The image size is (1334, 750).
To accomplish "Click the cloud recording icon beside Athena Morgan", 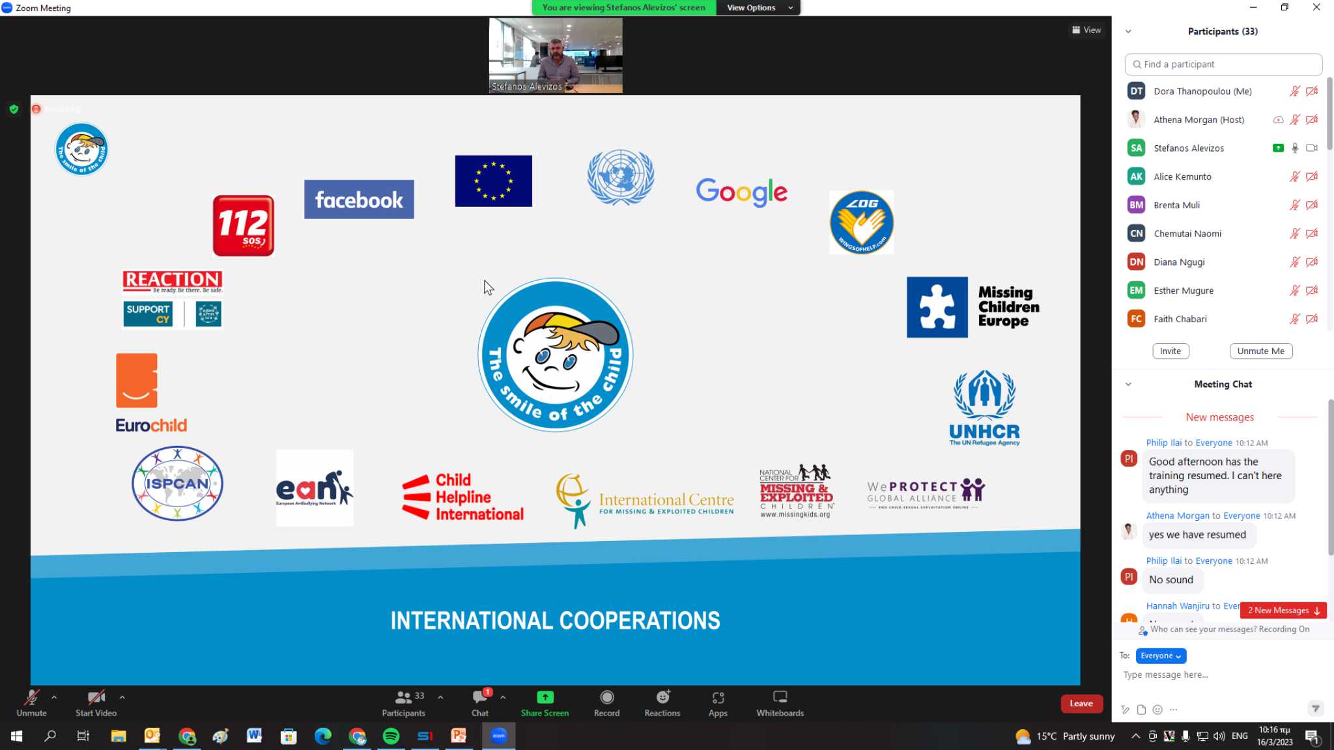I will 1278,120.
